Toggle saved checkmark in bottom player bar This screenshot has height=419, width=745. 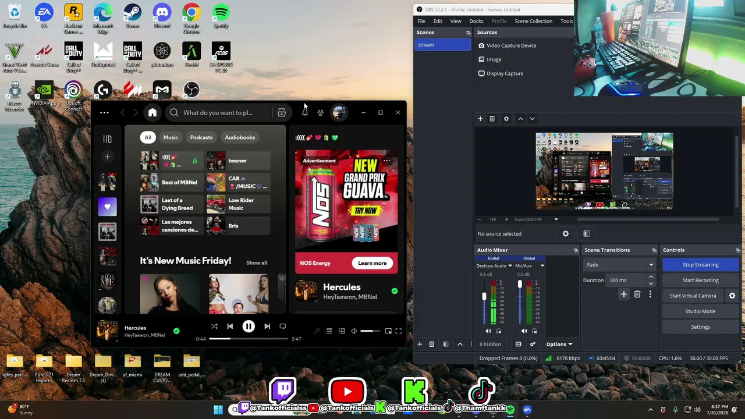pyautogui.click(x=176, y=331)
